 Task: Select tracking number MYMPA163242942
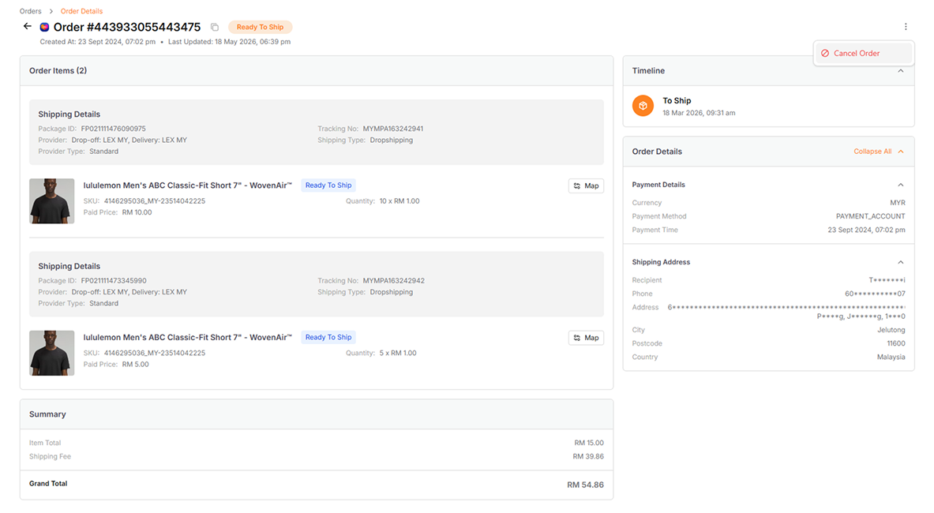[394, 281]
